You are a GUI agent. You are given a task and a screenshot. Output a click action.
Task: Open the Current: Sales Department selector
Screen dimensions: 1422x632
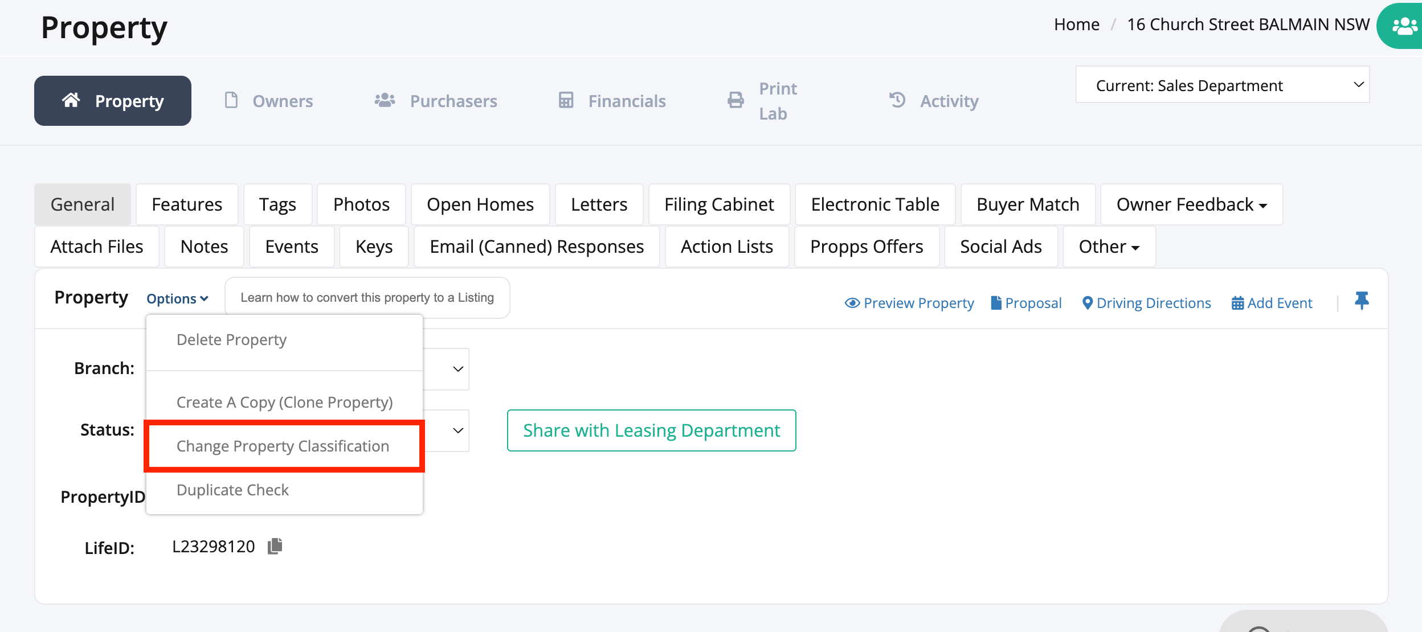(1223, 85)
